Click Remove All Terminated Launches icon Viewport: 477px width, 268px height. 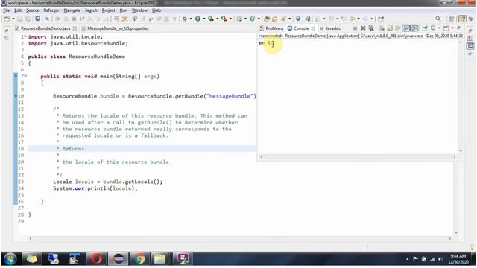point(371,28)
